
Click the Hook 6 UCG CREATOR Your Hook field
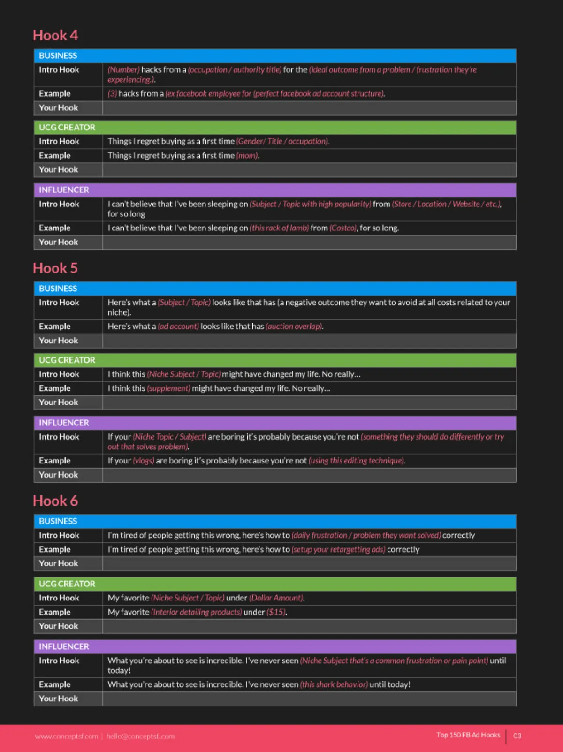(309, 626)
